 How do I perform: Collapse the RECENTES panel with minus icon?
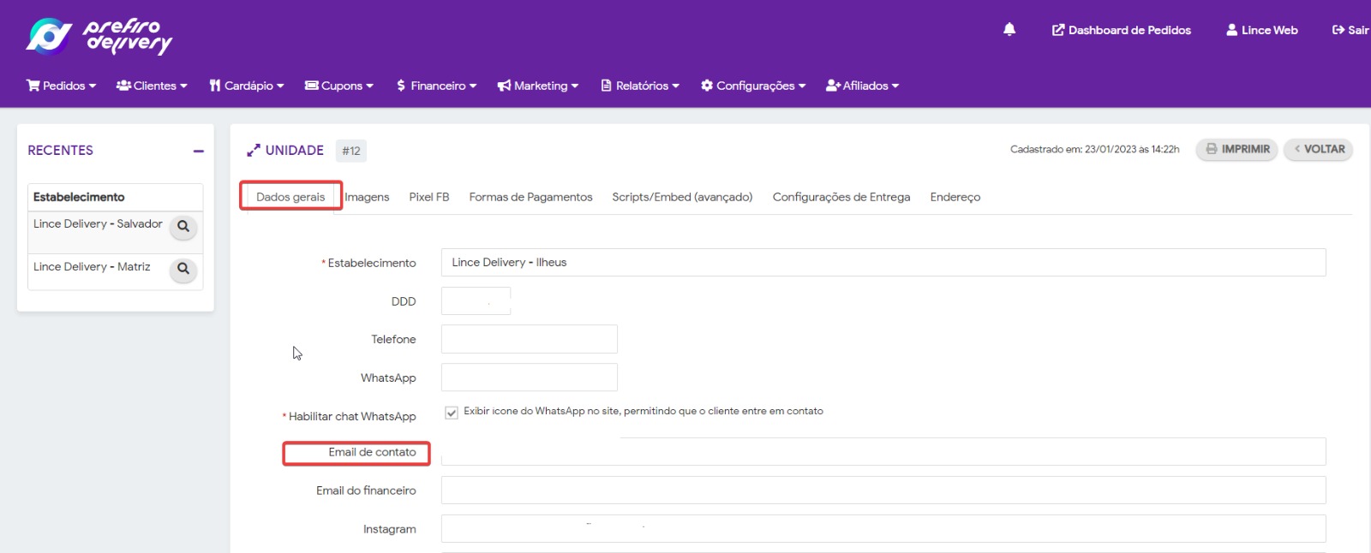pyautogui.click(x=199, y=152)
